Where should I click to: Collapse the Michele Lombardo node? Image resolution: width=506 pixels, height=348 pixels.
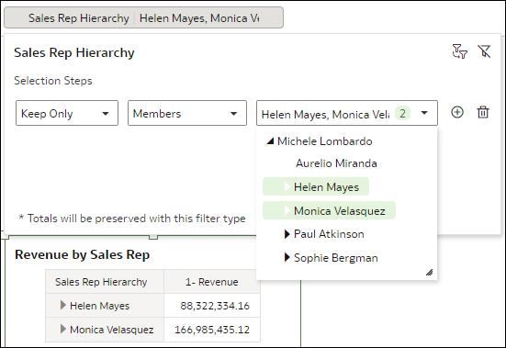[270, 140]
